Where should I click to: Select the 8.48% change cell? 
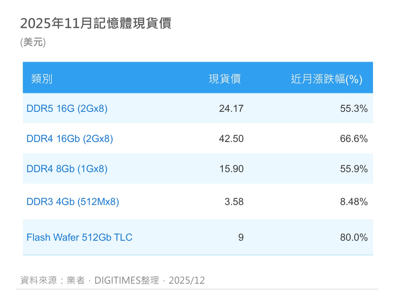click(354, 202)
